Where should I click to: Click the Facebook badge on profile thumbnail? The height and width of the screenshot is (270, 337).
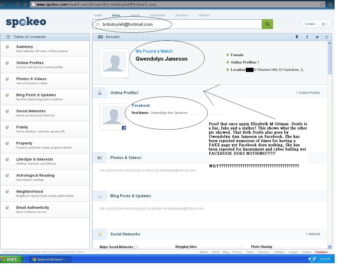pyautogui.click(x=124, y=128)
